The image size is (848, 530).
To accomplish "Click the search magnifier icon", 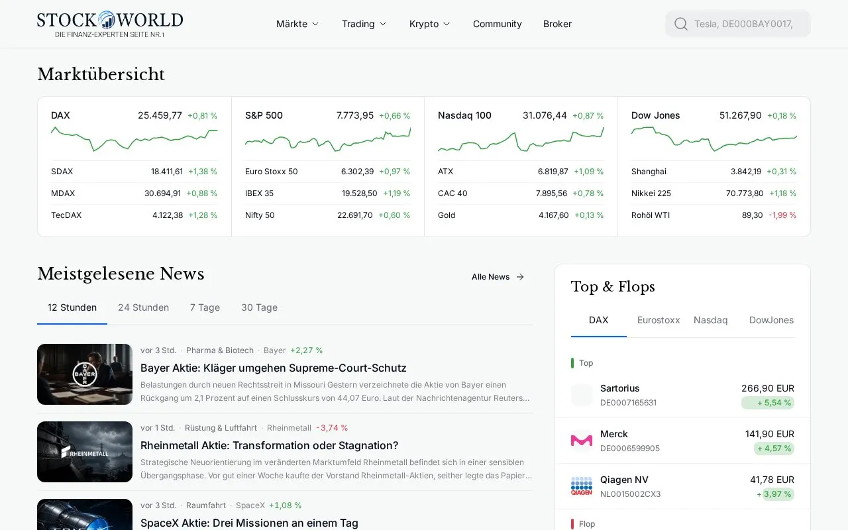I will 681,24.
